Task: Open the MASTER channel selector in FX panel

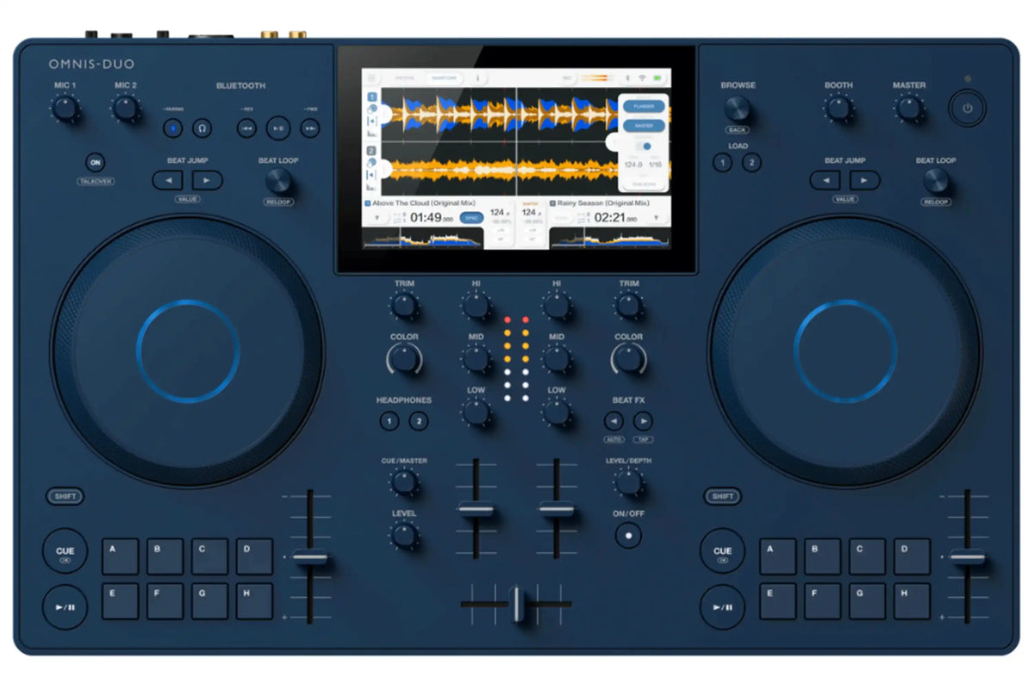Action: click(x=643, y=126)
